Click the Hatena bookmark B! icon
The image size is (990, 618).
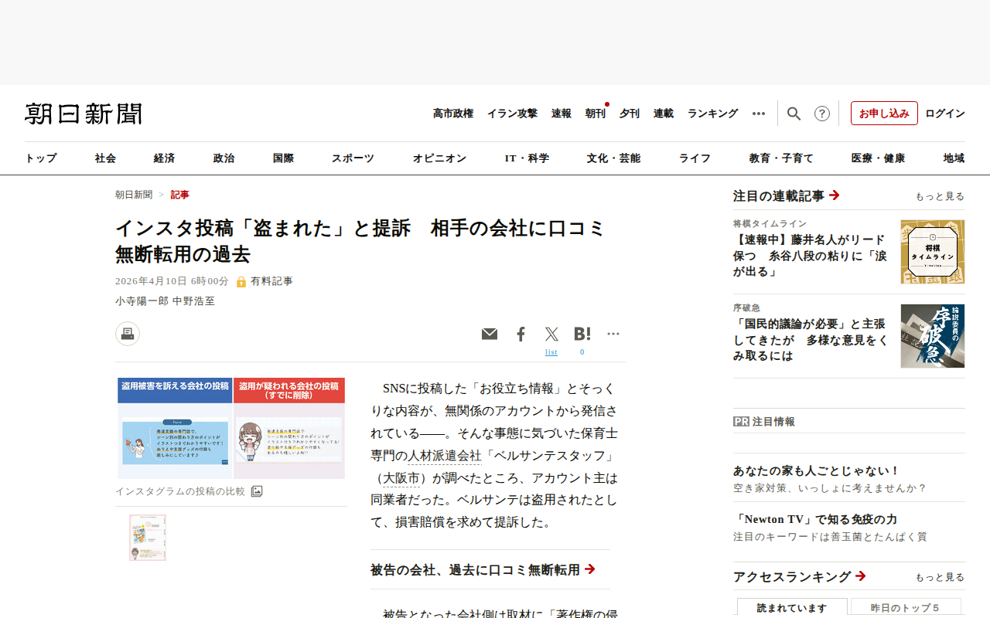[582, 334]
